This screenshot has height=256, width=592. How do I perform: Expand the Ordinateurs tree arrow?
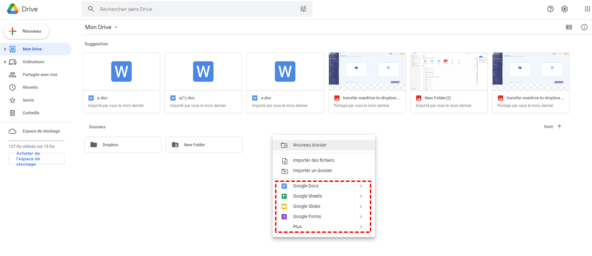click(x=5, y=62)
